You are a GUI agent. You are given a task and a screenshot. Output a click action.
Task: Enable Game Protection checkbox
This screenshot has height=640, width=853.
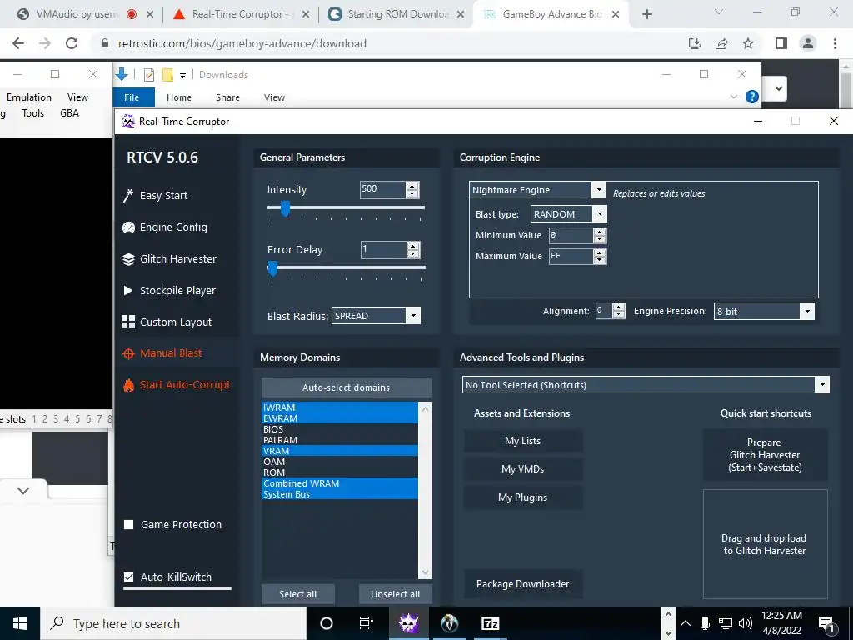(x=129, y=525)
